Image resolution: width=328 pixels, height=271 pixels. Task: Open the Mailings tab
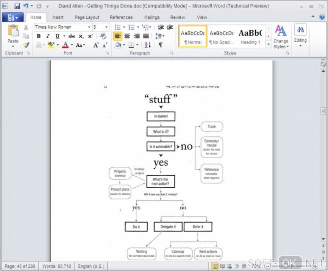click(152, 17)
